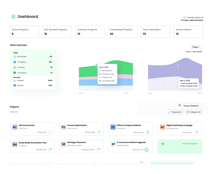
Task: Open the Closest Deadline sort dropdown
Action: [x=192, y=106]
